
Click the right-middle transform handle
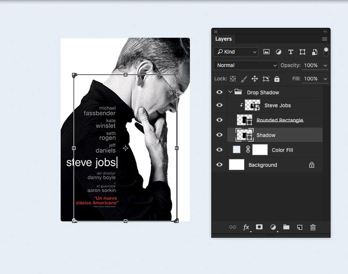pos(176,148)
